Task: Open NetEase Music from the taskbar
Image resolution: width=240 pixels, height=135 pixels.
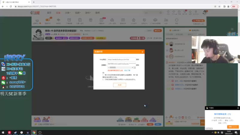Action: (9, 133)
